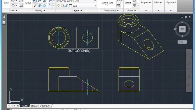Screen dimensions: 195x110
Task: Click the Array tool icon
Action: coord(45,5)
